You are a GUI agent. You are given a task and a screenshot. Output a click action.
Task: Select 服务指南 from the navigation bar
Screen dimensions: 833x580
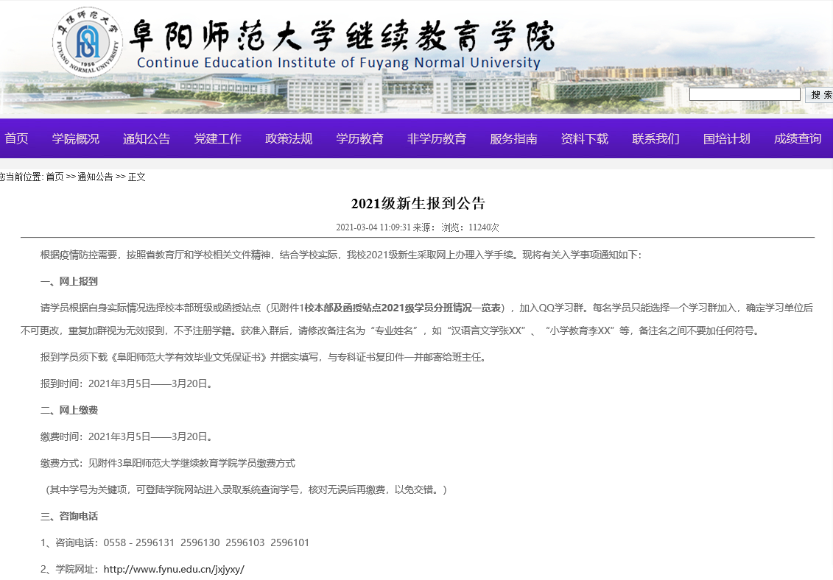pyautogui.click(x=513, y=139)
